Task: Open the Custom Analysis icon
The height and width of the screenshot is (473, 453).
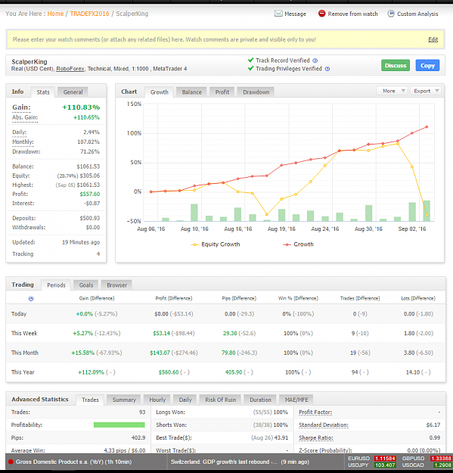Action: [391, 14]
